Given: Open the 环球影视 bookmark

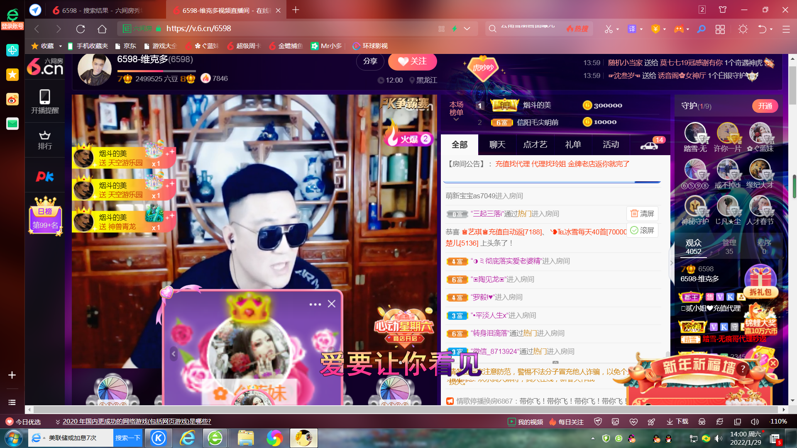Looking at the screenshot, I should (x=370, y=46).
